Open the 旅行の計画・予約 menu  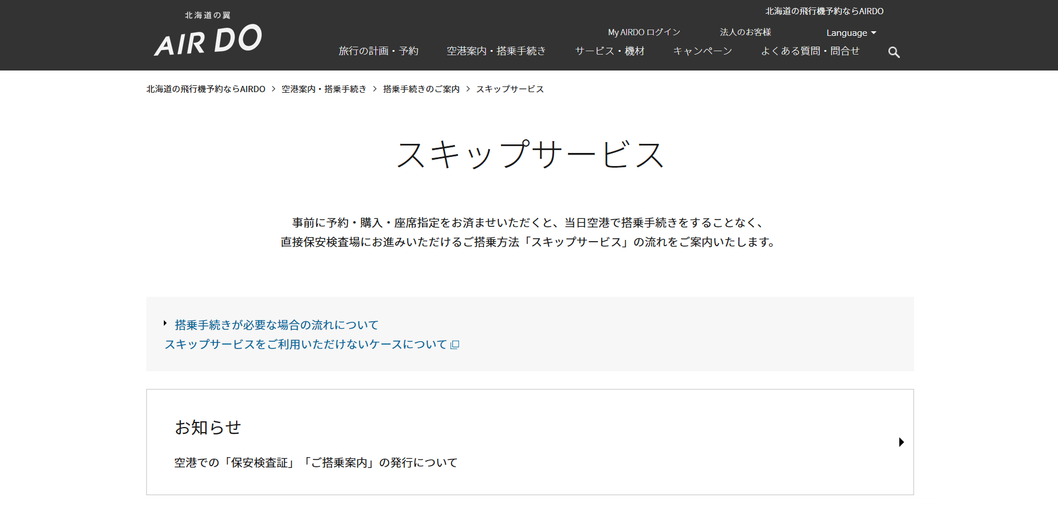click(x=378, y=51)
